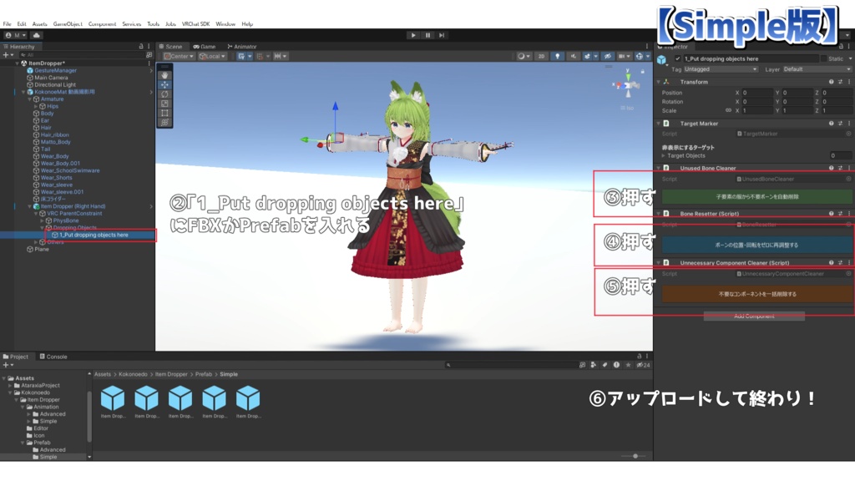855x481 pixels.
Task: Select Directional Light in the Hierarchy
Action: coord(55,84)
